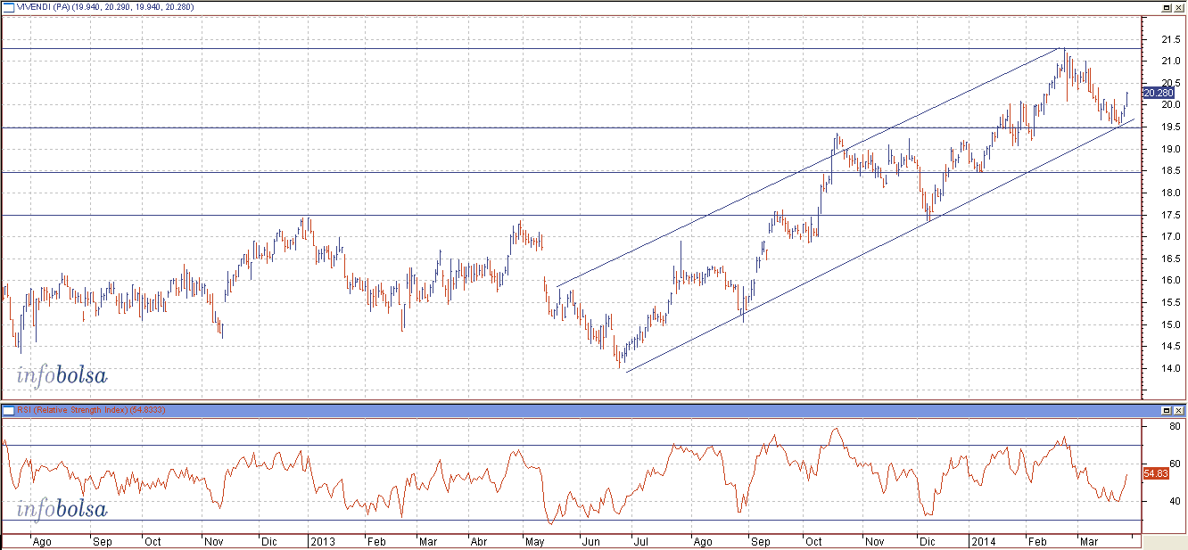Close the RSI indicator panel
1188x550 pixels.
(x=1179, y=410)
